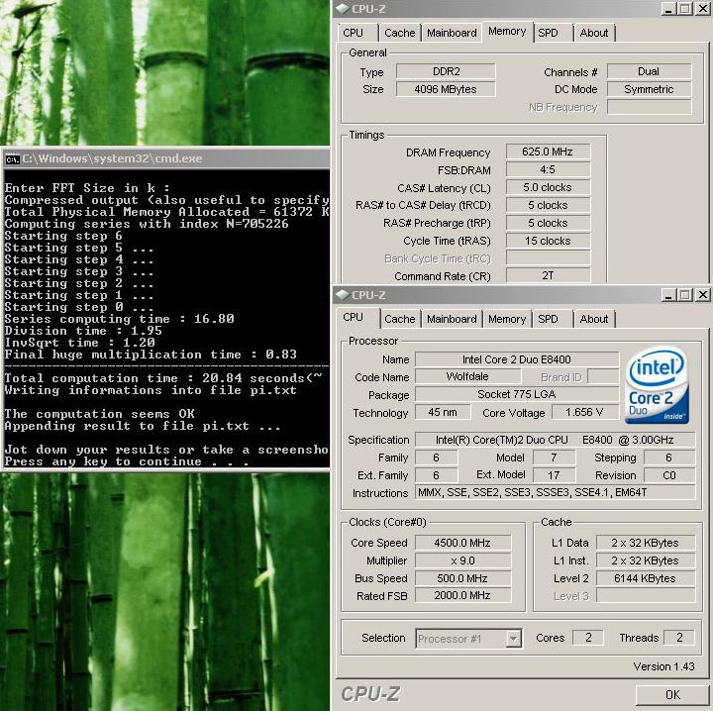This screenshot has height=711, width=713.
Task: Maximize the lower CPU-Z CPU window
Action: (x=685, y=295)
